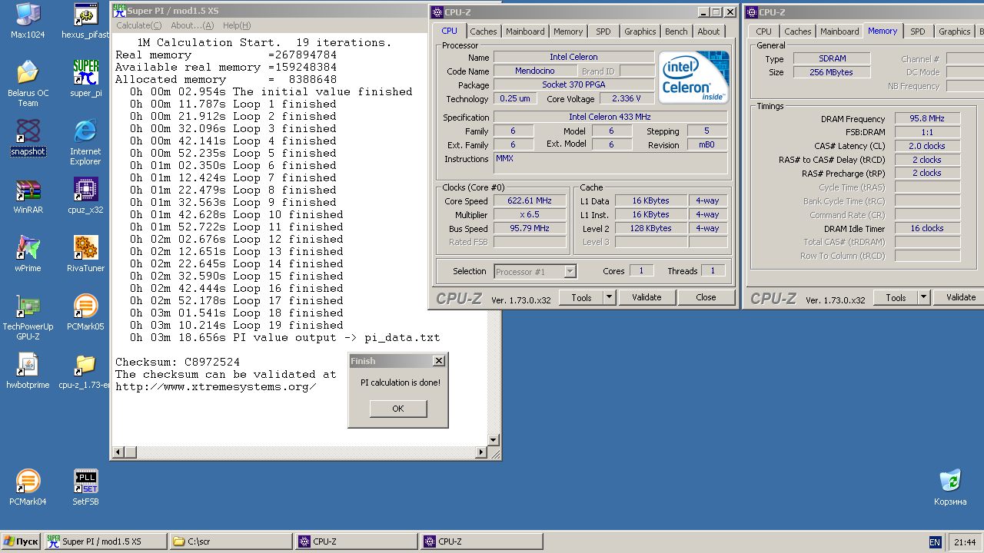Screen dimensions: 984x553
Task: Click DRAM Frequency 95.8 MHz value
Action: pyautogui.click(x=927, y=118)
